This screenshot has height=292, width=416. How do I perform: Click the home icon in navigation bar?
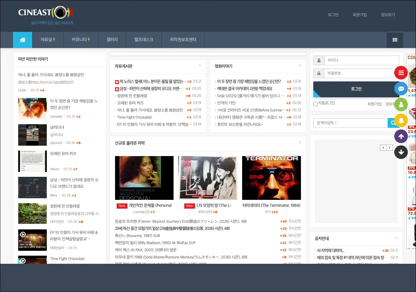click(x=22, y=40)
